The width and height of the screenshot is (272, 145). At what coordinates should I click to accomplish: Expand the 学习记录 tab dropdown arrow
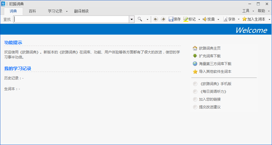click(67, 11)
